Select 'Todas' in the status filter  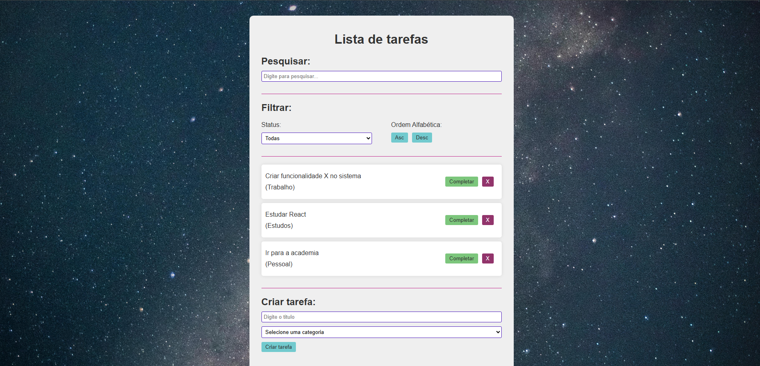click(x=316, y=138)
